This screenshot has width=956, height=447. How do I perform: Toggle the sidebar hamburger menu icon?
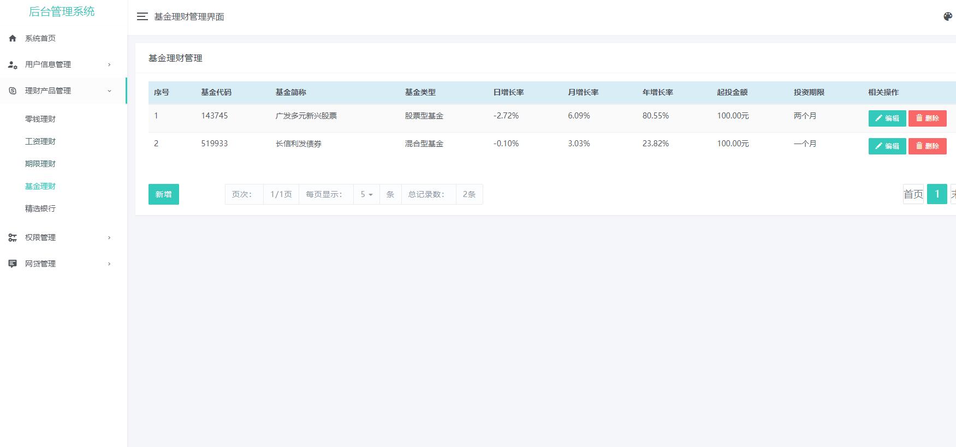pyautogui.click(x=142, y=16)
